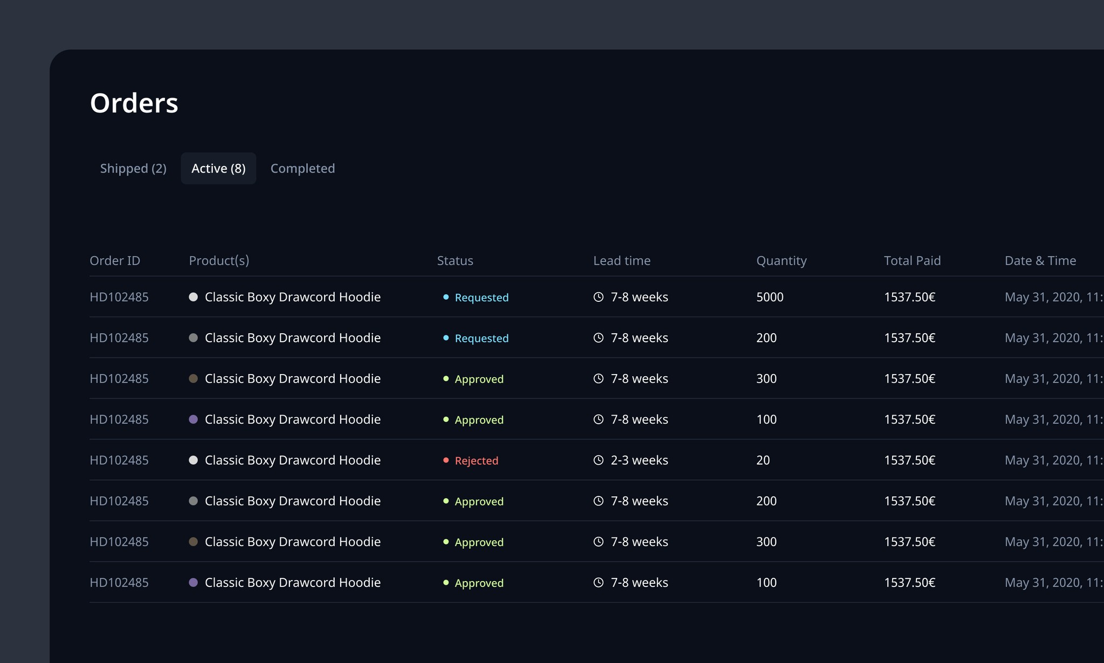This screenshot has height=663, width=1104.
Task: Select the order row with quantity 5000
Action: pyautogui.click(x=597, y=297)
